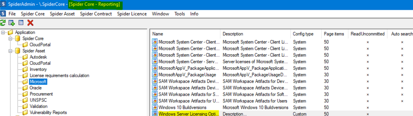The height and width of the screenshot is (116, 413).
Task: Click the Oracle folder icon
Action: [x=25, y=88]
